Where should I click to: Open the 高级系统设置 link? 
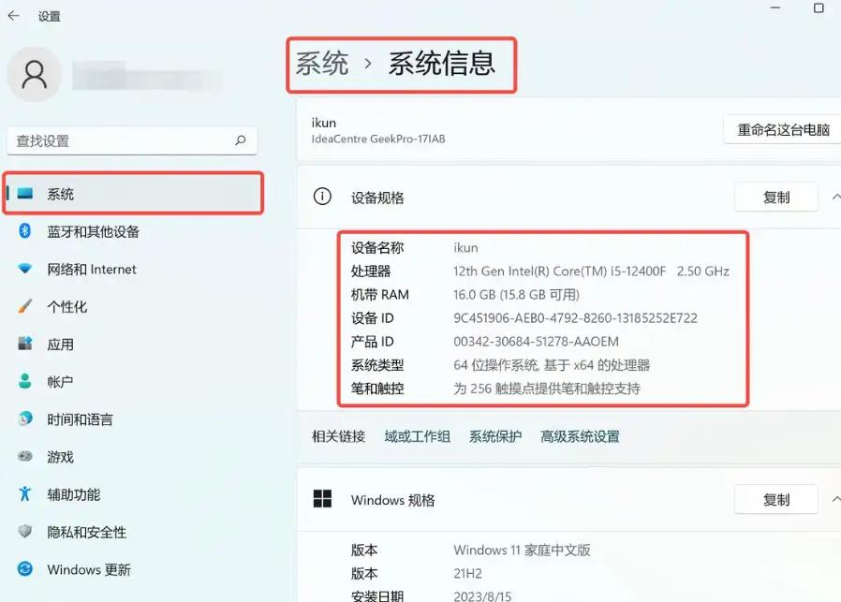[x=580, y=436]
